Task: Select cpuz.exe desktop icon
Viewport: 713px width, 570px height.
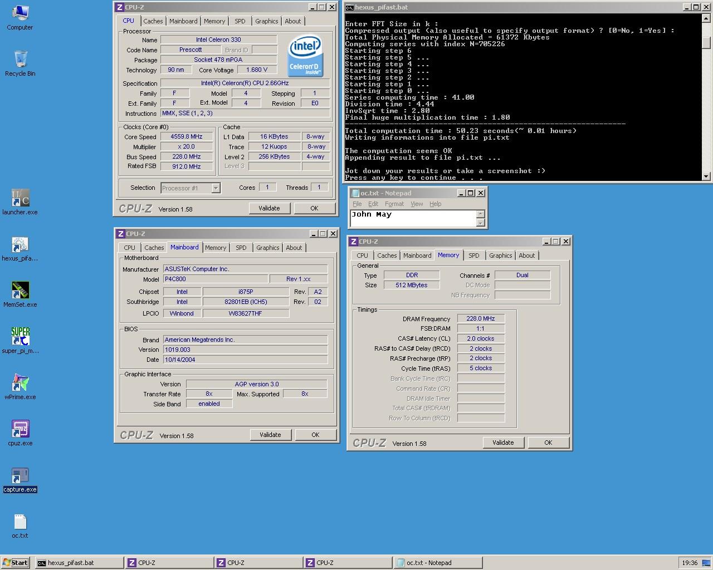Action: (20, 433)
